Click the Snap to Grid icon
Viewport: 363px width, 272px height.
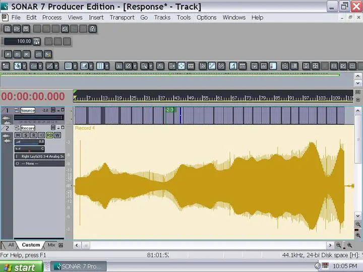[x=68, y=66]
